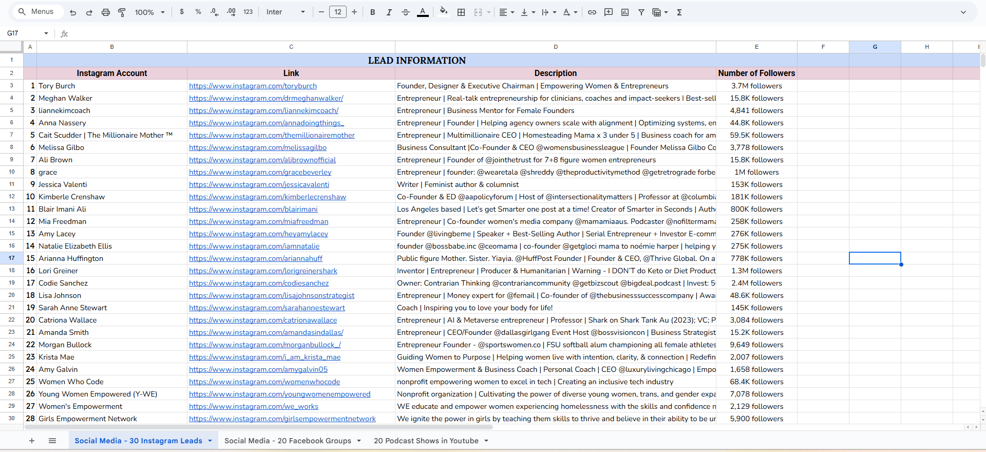This screenshot has width=986, height=452.
Task: Click the merge cells icon
Action: (x=478, y=12)
